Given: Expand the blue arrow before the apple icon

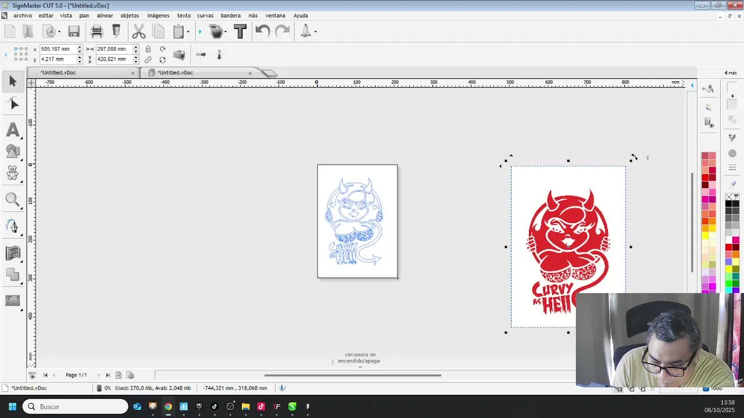Looking at the screenshot, I should point(200,32).
